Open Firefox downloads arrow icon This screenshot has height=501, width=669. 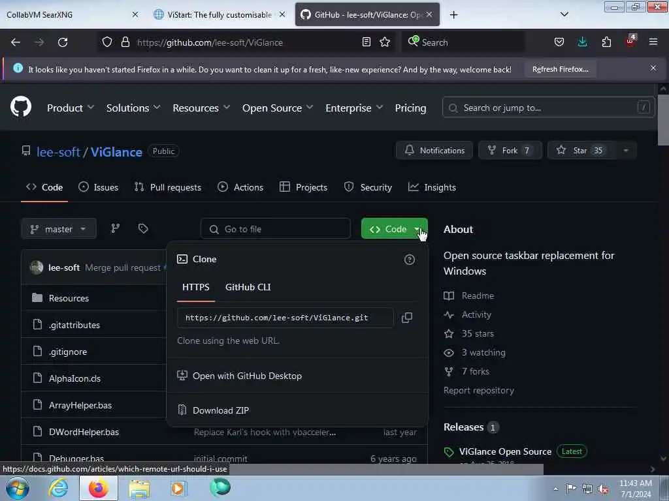pos(582,42)
